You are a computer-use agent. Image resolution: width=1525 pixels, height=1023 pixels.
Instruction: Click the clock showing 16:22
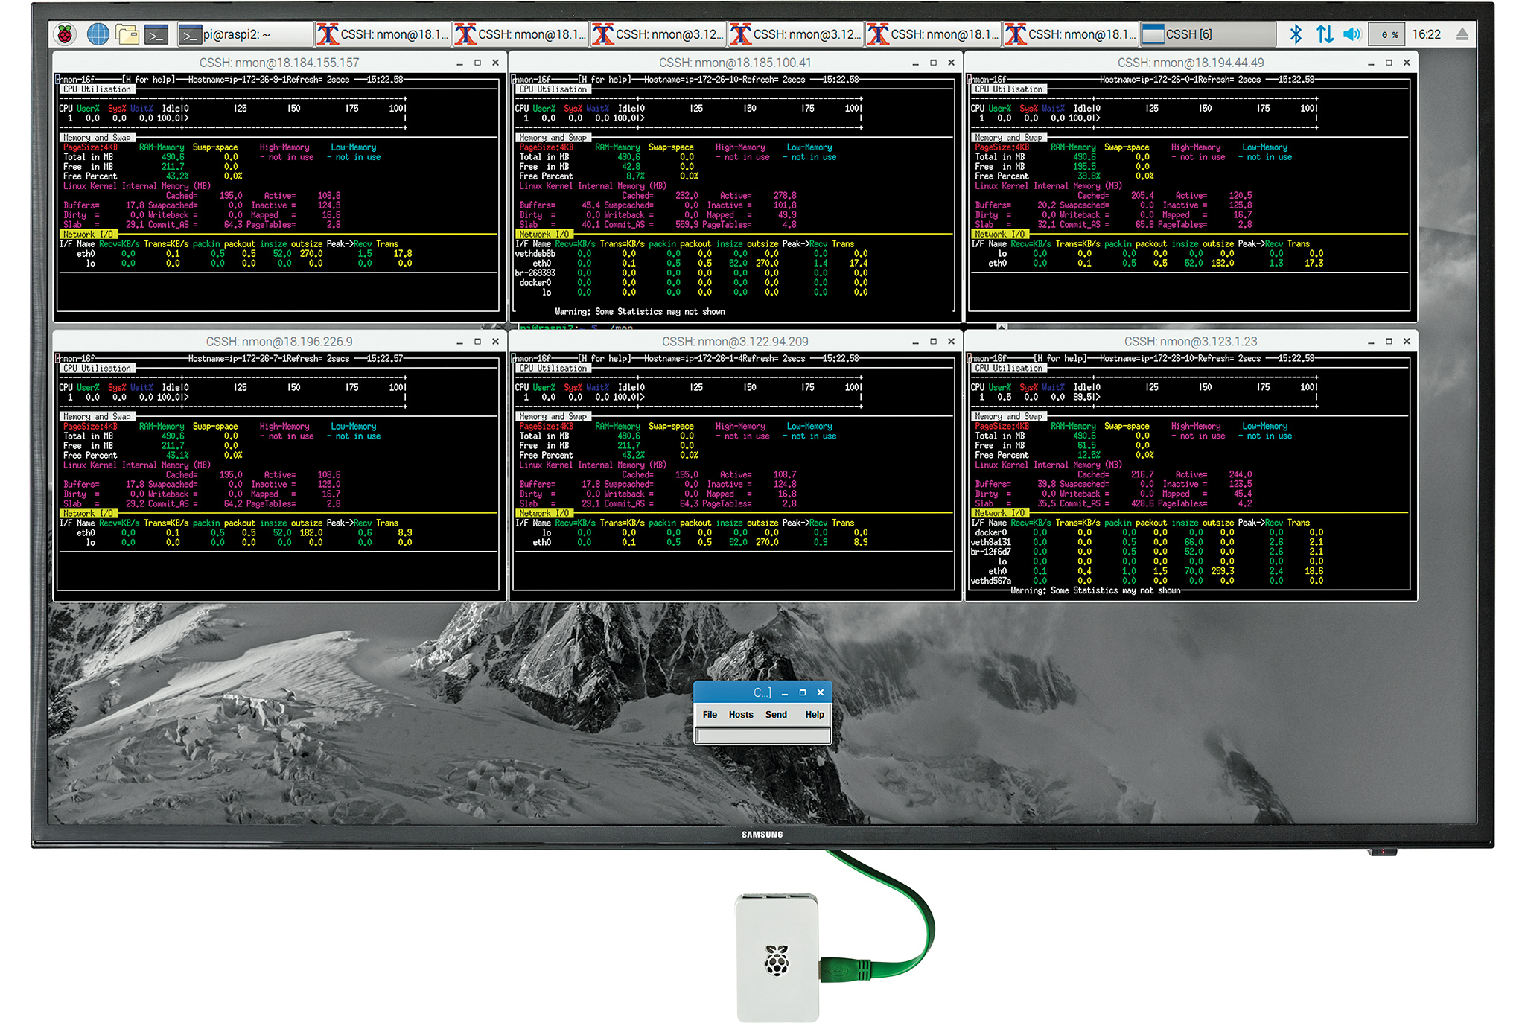point(1426,34)
